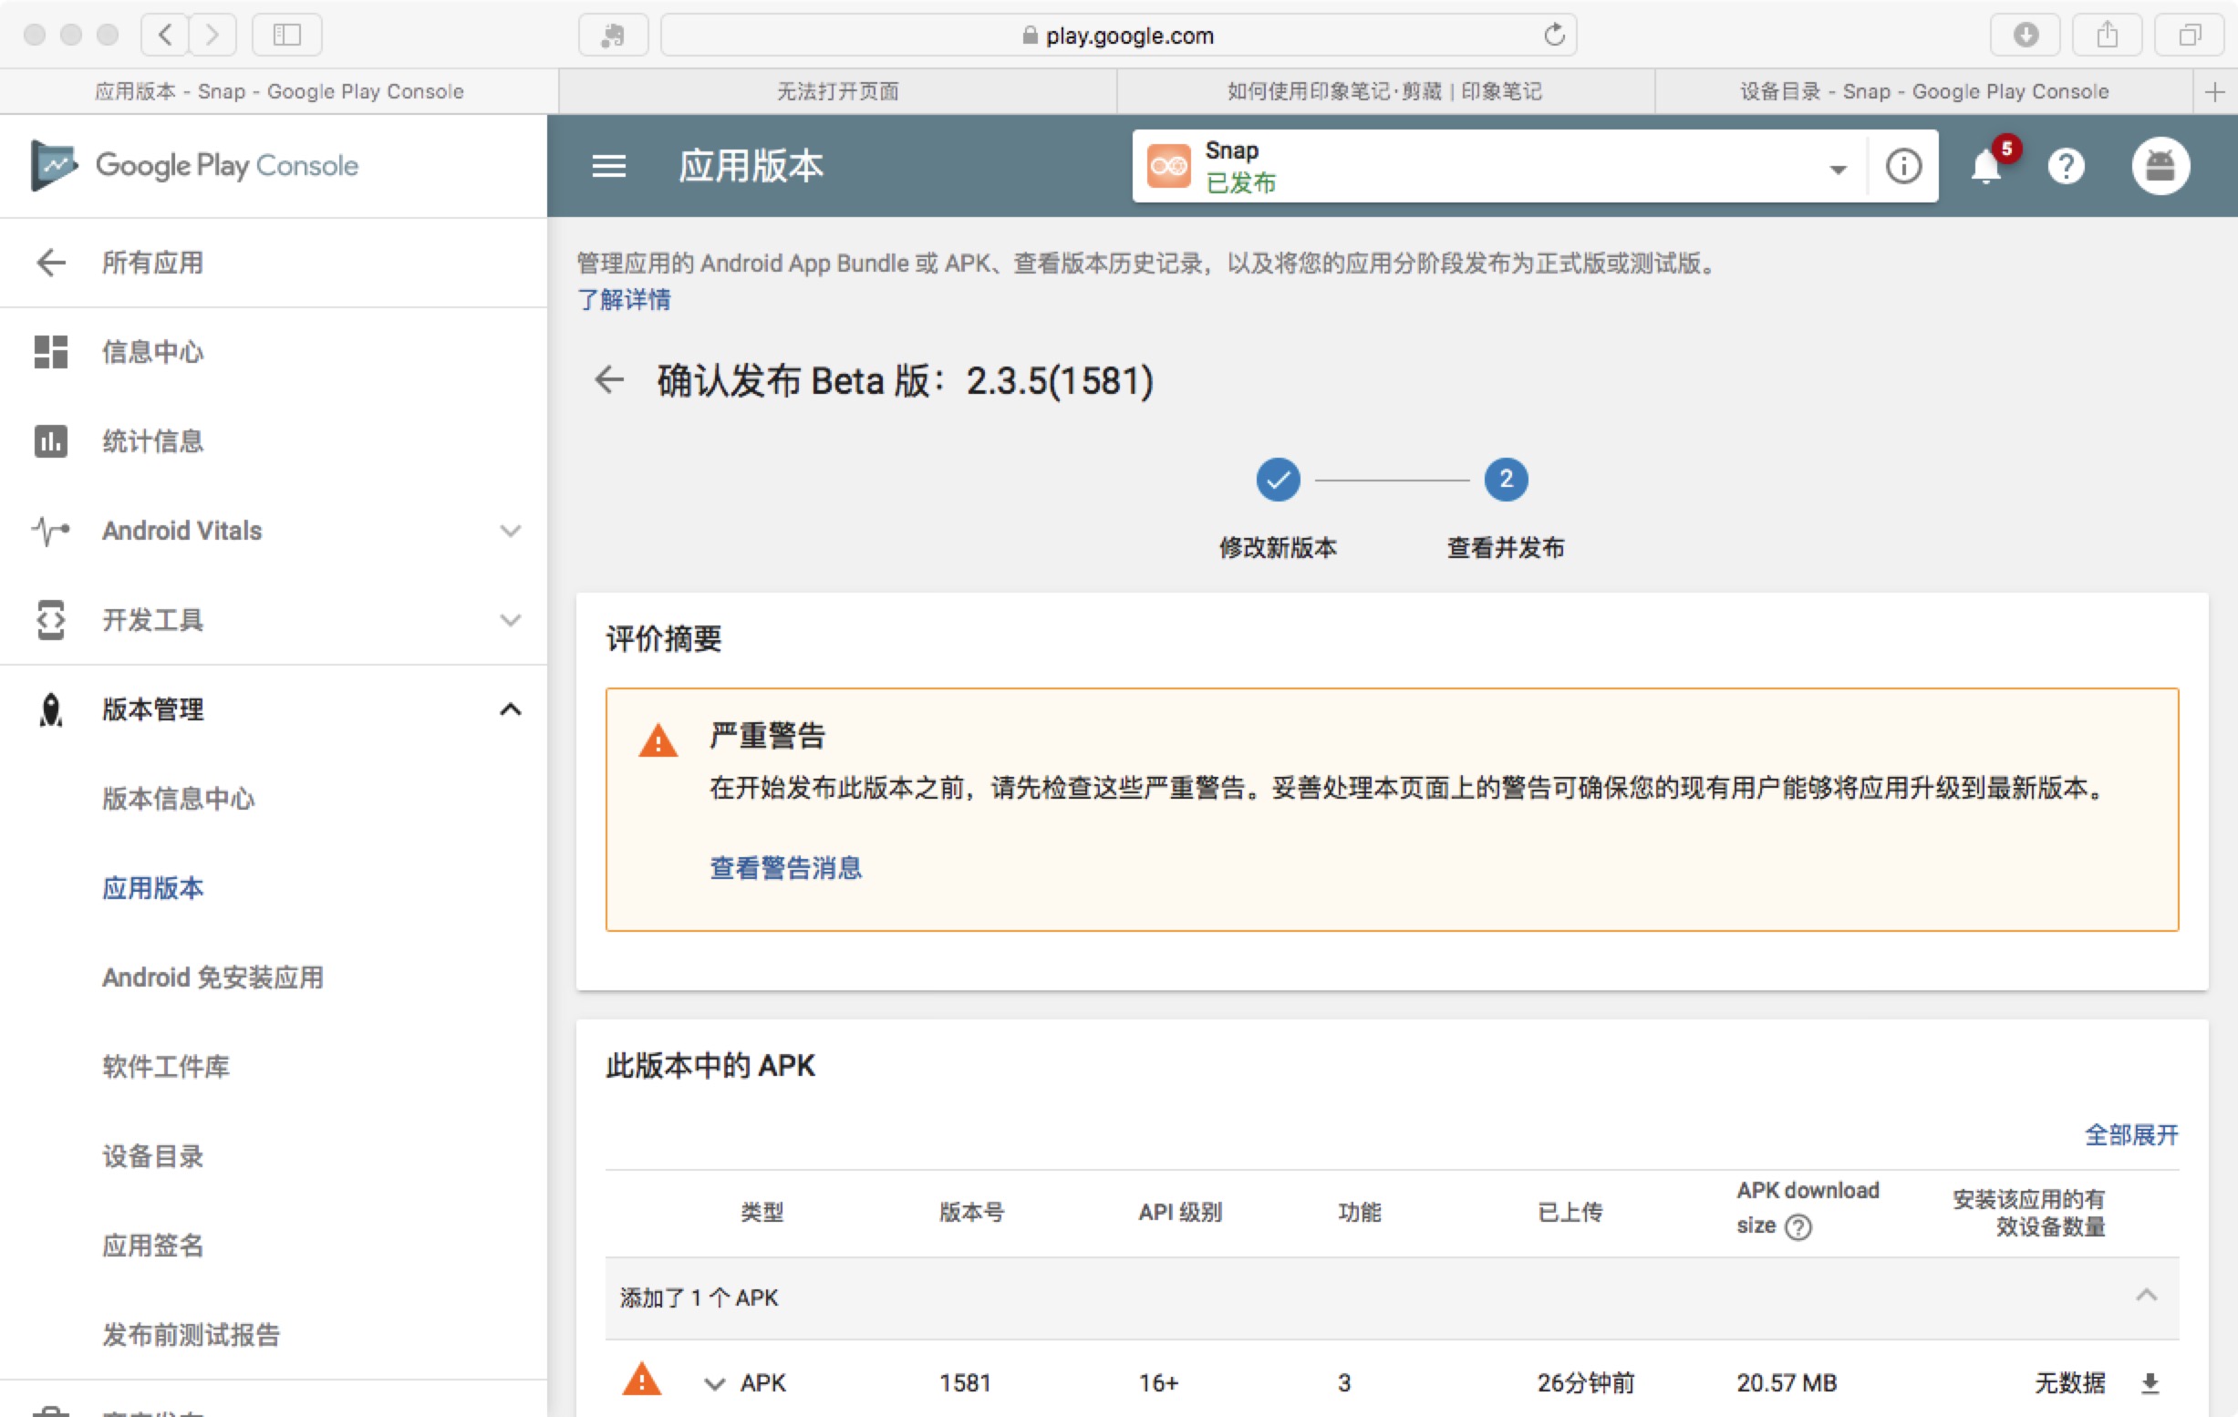The height and width of the screenshot is (1417, 2238).
Task: Collapse 添加了 1 个 APK group
Action: point(2146,1296)
